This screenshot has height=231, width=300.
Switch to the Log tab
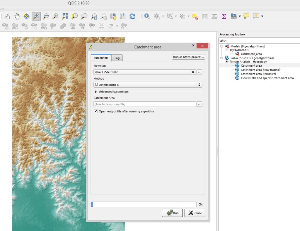117,58
